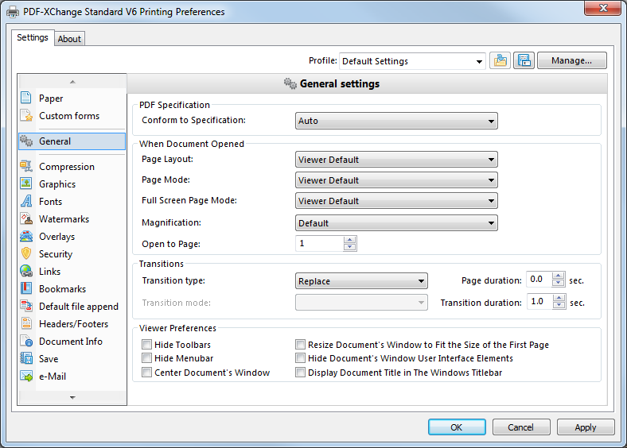
Task: Expand Full Screen Page Mode dropdown
Action: coord(396,201)
